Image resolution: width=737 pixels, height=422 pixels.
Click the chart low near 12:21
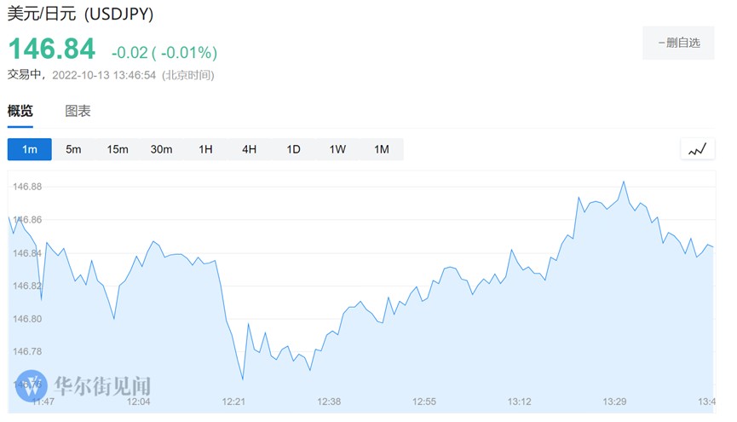[243, 379]
